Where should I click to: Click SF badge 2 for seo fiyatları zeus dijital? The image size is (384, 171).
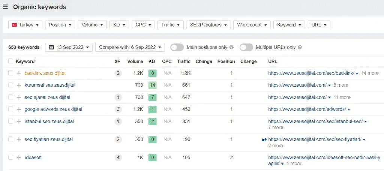click(118, 139)
